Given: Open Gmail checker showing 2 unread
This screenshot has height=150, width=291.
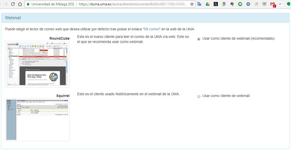Looking at the screenshot, I should pyautogui.click(x=273, y=4).
